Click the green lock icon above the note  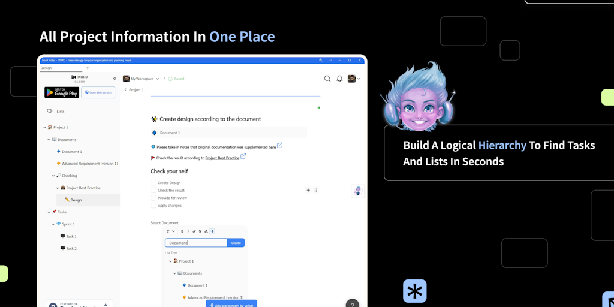[x=318, y=107]
